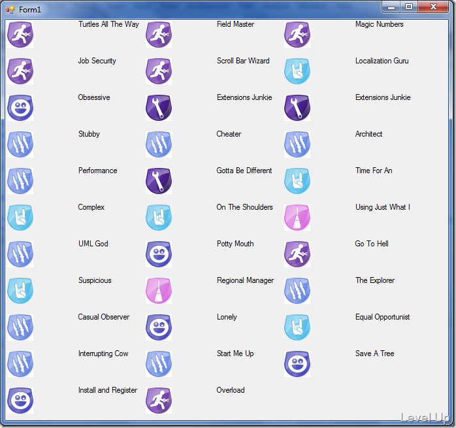Select the claw badge beside The Explorer
This screenshot has width=456, height=428.
coord(297,291)
